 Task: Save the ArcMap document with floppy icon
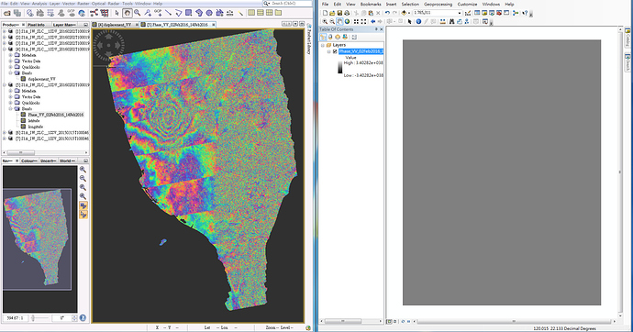[x=339, y=13]
